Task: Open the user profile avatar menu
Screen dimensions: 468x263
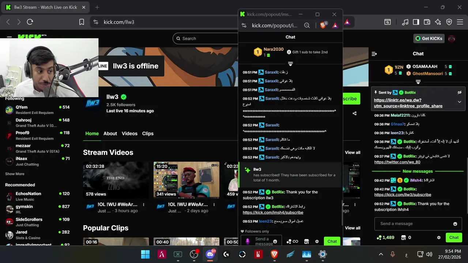Action: (452, 38)
